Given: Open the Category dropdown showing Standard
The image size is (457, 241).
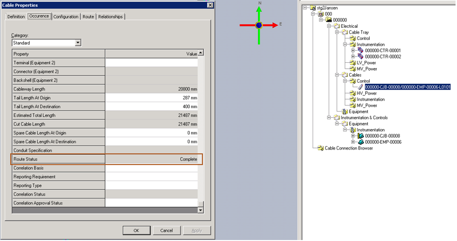Looking at the screenshot, I should coord(78,43).
